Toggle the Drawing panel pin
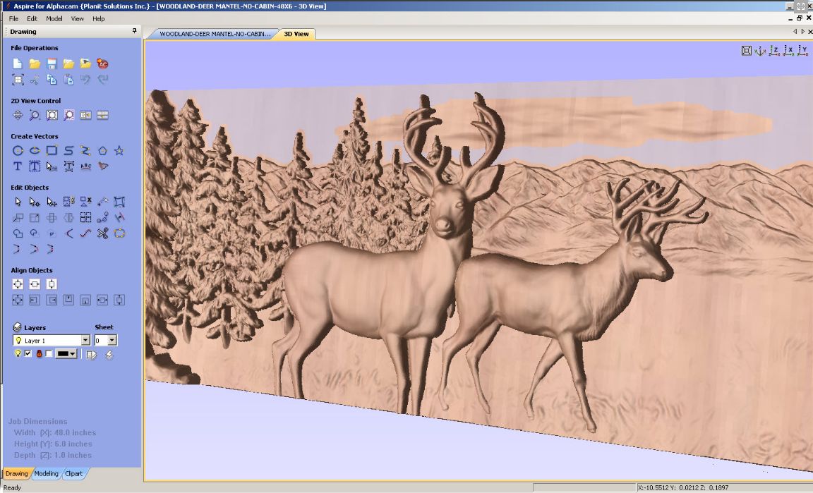813x493 pixels. click(134, 31)
